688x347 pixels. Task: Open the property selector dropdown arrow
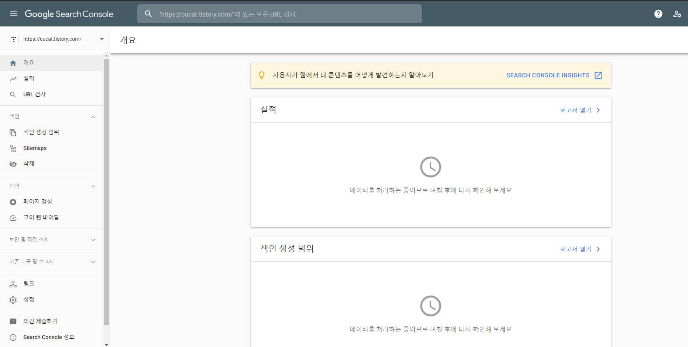tap(102, 39)
